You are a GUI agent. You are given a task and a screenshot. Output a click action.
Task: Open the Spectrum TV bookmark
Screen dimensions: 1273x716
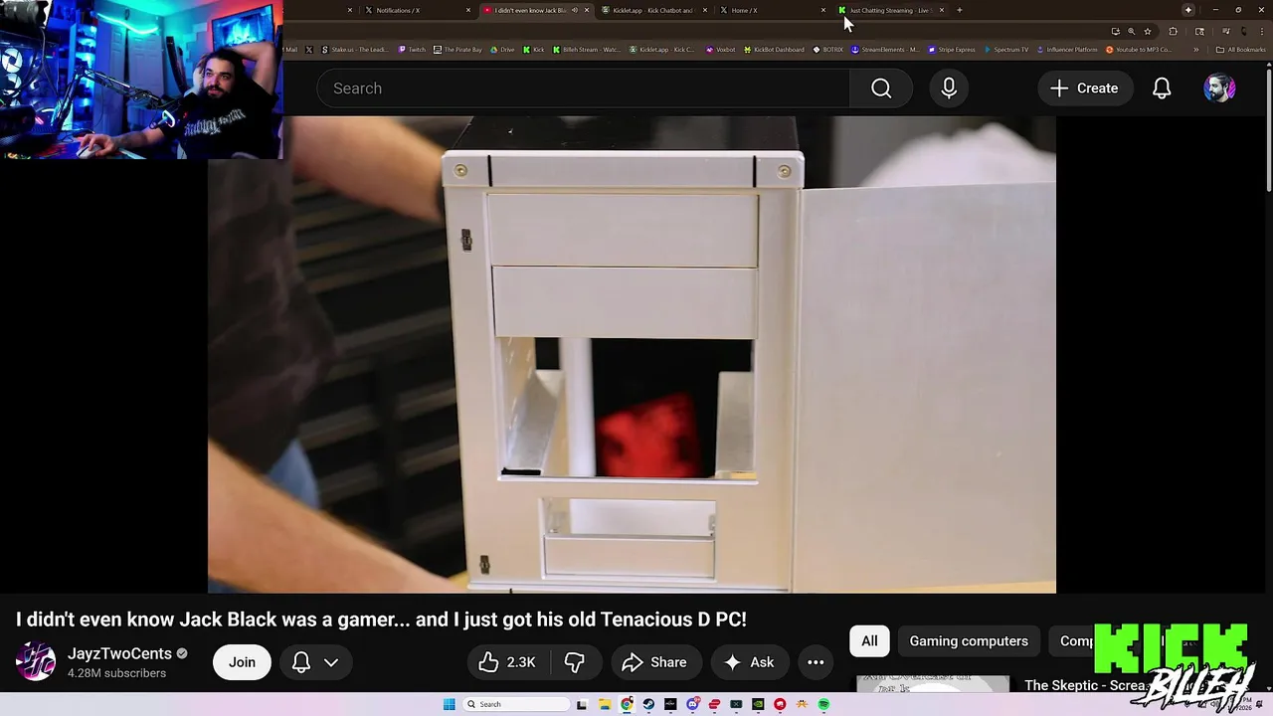pos(1006,50)
